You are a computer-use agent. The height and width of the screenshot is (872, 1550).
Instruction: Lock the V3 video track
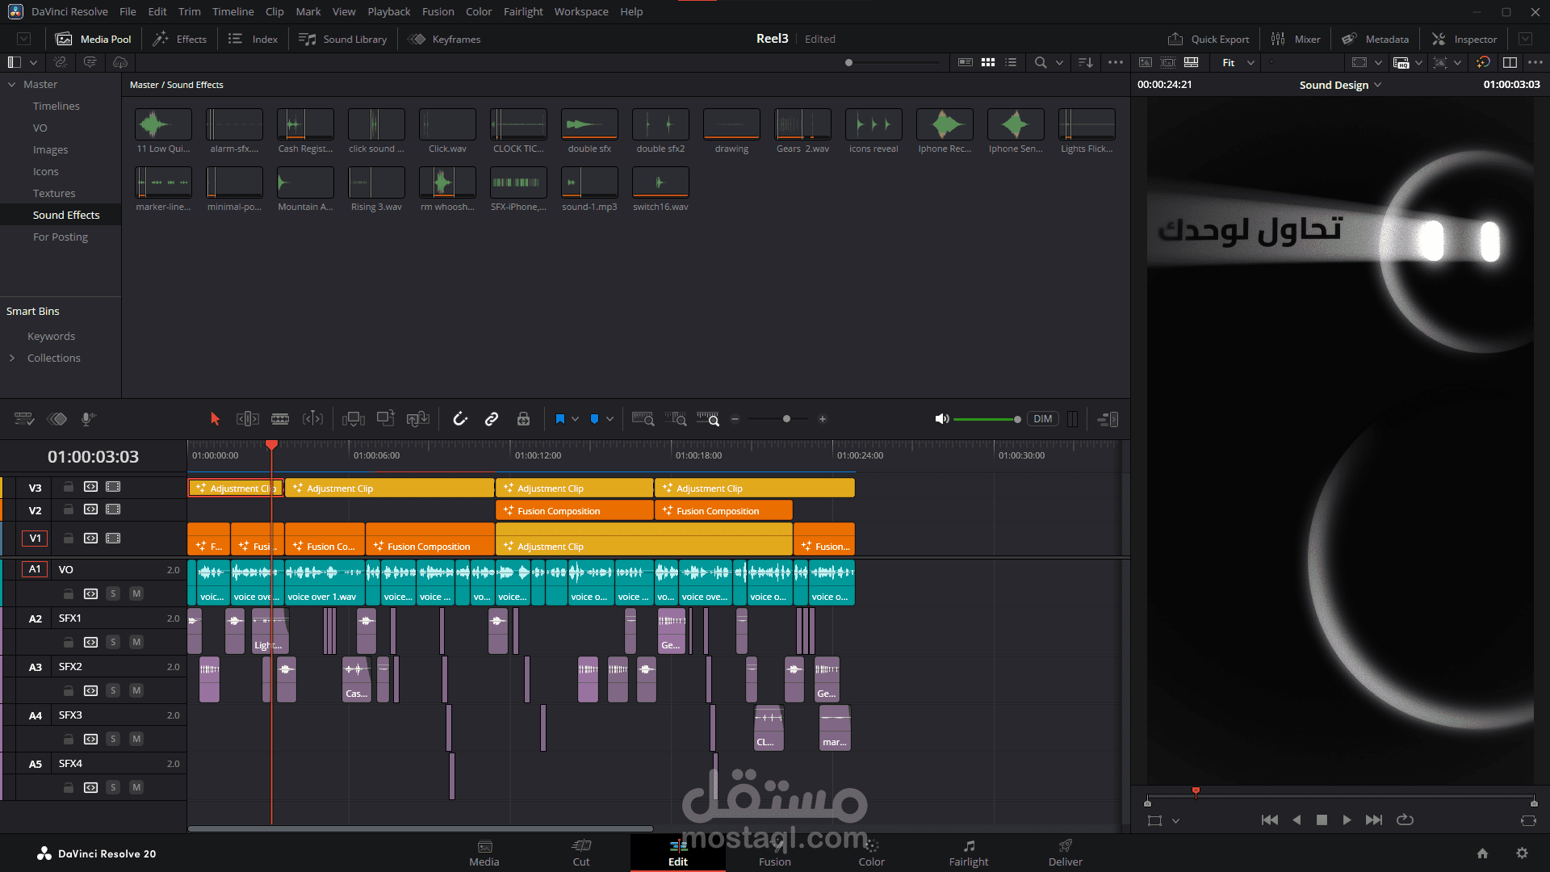pyautogui.click(x=69, y=487)
